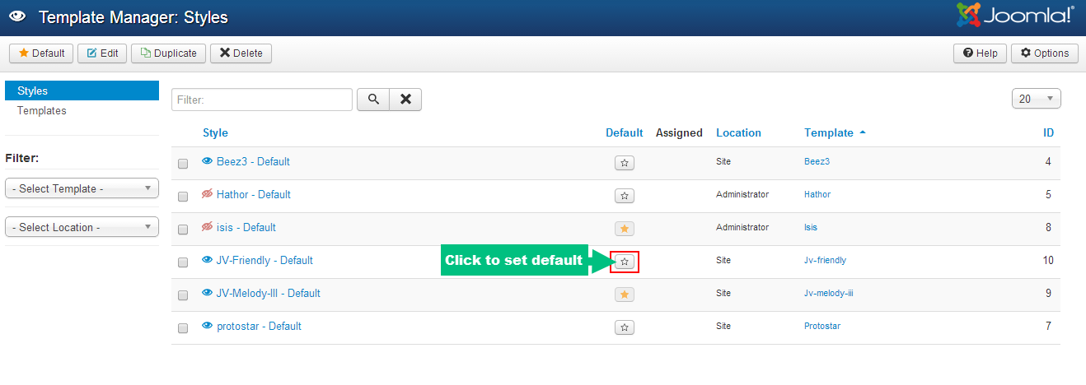The width and height of the screenshot is (1086, 385).
Task: Set Hathor as default via star
Action: [625, 196]
